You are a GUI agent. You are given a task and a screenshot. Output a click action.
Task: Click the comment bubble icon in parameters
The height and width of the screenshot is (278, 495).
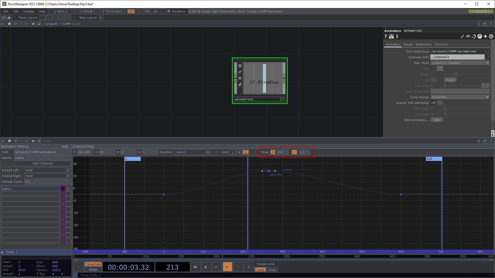click(468, 37)
